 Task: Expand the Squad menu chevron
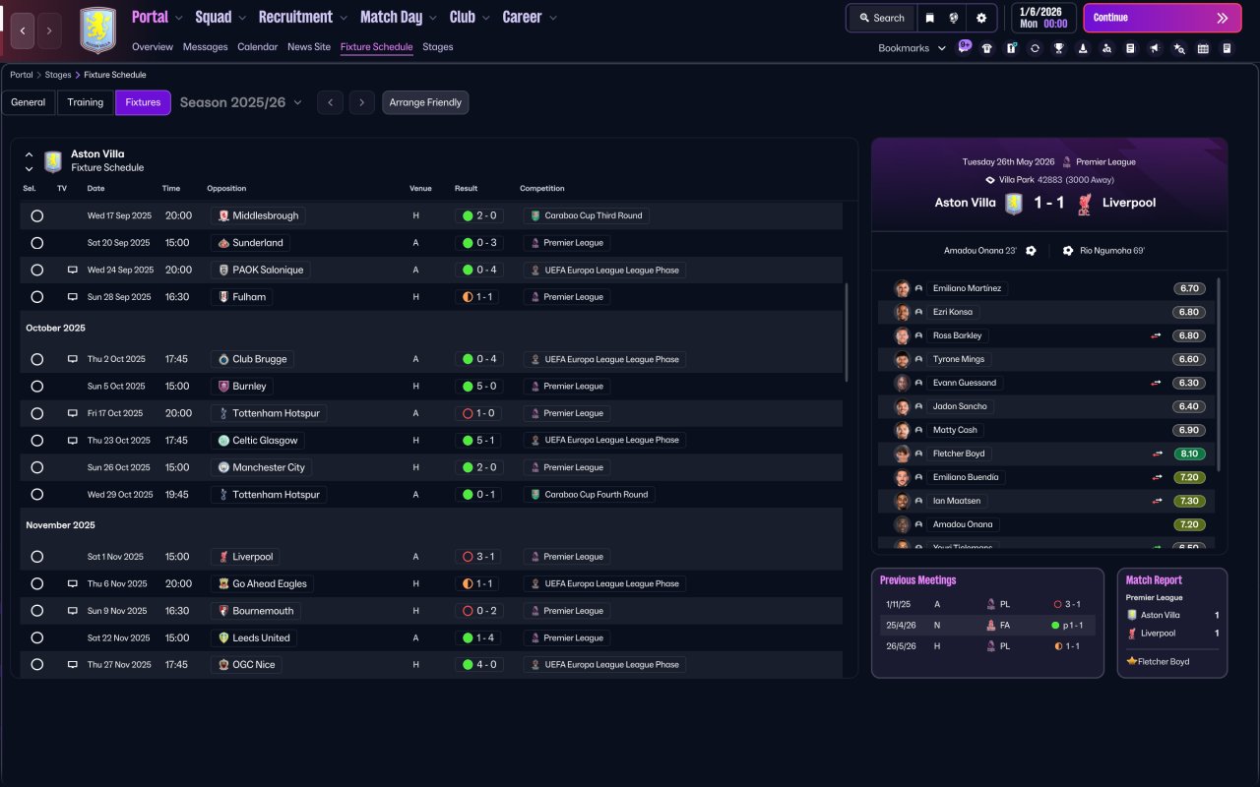[243, 18]
